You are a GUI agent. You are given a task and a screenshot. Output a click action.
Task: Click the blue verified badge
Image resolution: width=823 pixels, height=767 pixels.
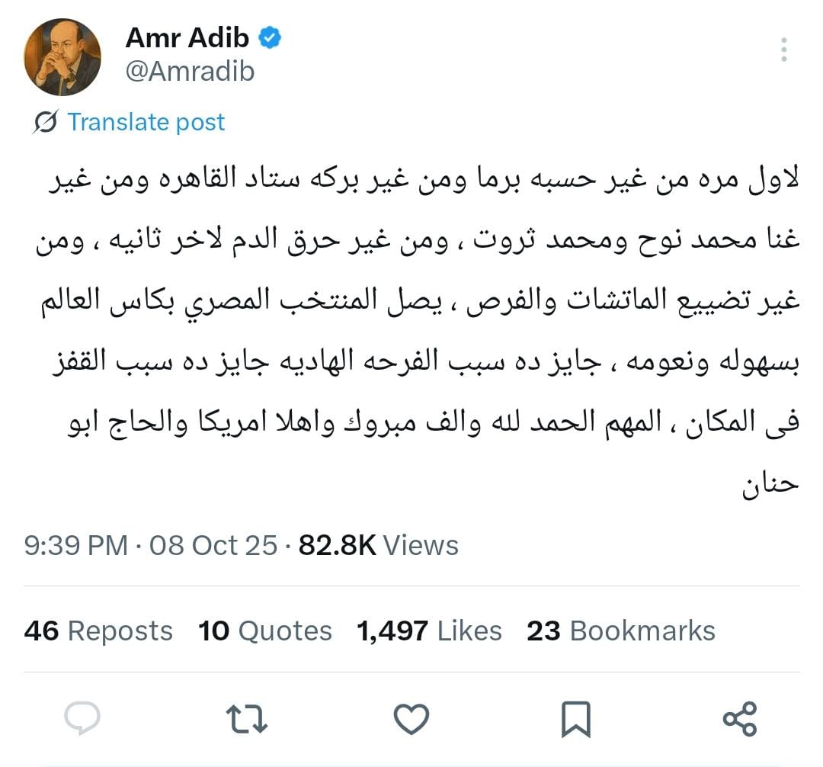coord(270,37)
